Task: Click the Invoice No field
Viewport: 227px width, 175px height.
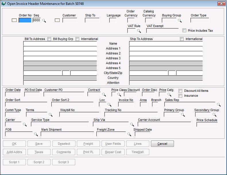Action: click(126, 104)
